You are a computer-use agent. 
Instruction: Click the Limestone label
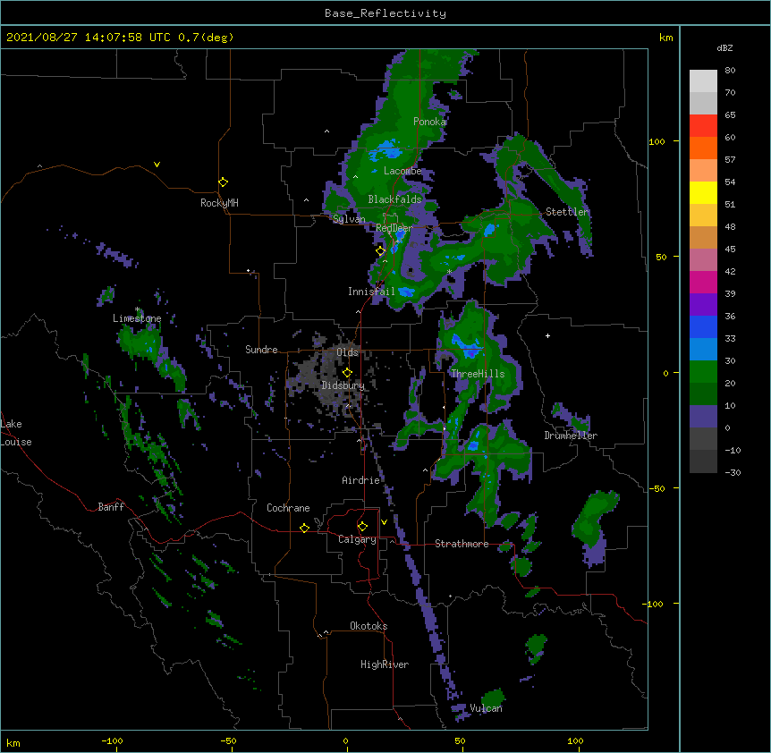(137, 318)
